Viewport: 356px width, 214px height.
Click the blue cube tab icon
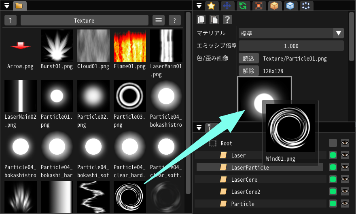click(289, 6)
